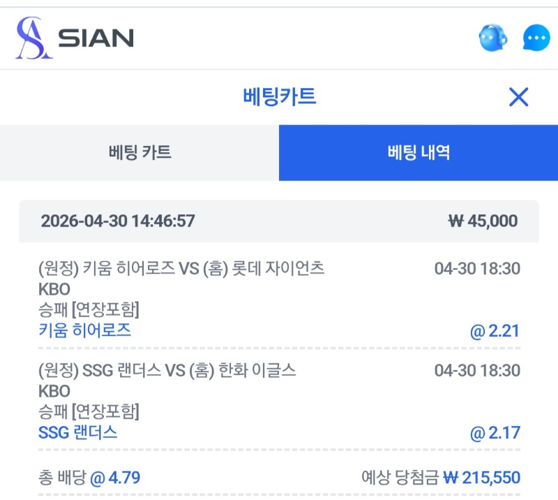Select the 베팅 내역 tab

click(x=418, y=152)
